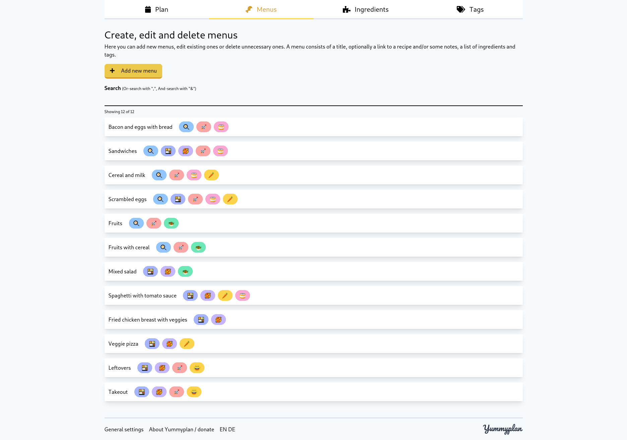This screenshot has height=440, width=627.
Task: Open the General settings link
Action: tap(124, 429)
